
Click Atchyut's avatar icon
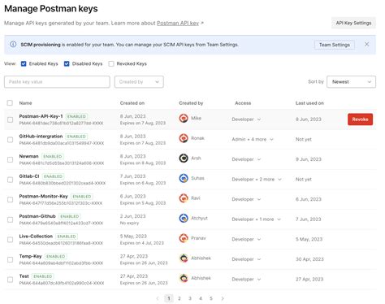click(x=184, y=218)
